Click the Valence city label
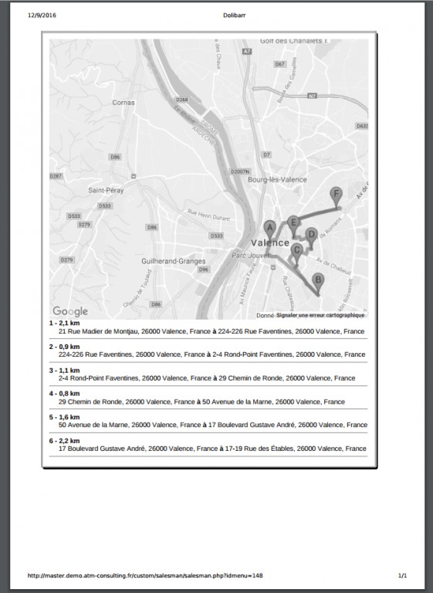The image size is (433, 593). click(270, 242)
